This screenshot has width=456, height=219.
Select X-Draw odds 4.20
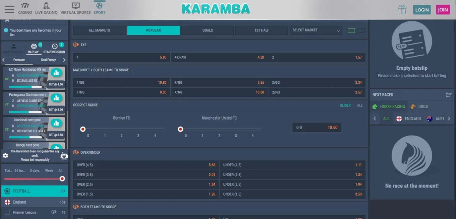point(219,57)
